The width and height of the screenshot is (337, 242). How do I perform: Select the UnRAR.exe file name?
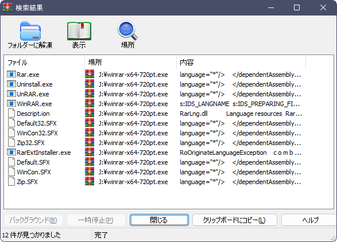point(33,94)
